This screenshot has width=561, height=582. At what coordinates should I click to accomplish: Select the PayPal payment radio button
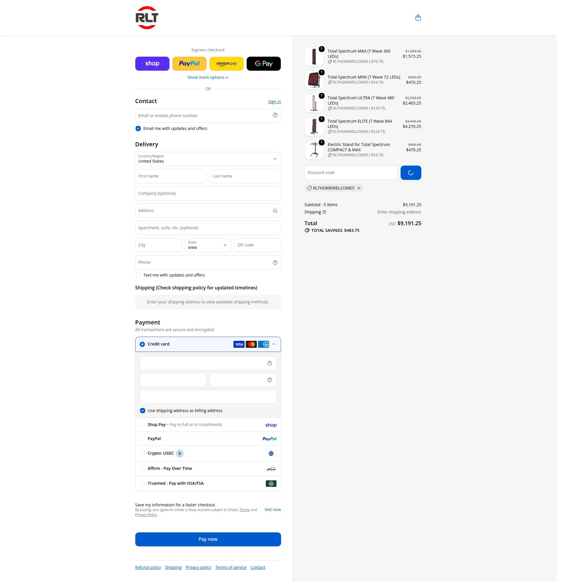(x=142, y=439)
